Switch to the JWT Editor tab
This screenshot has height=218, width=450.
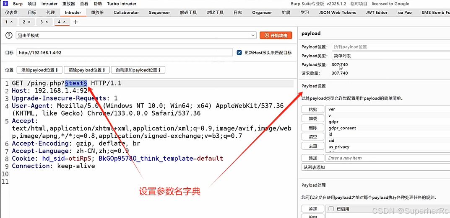click(x=377, y=12)
